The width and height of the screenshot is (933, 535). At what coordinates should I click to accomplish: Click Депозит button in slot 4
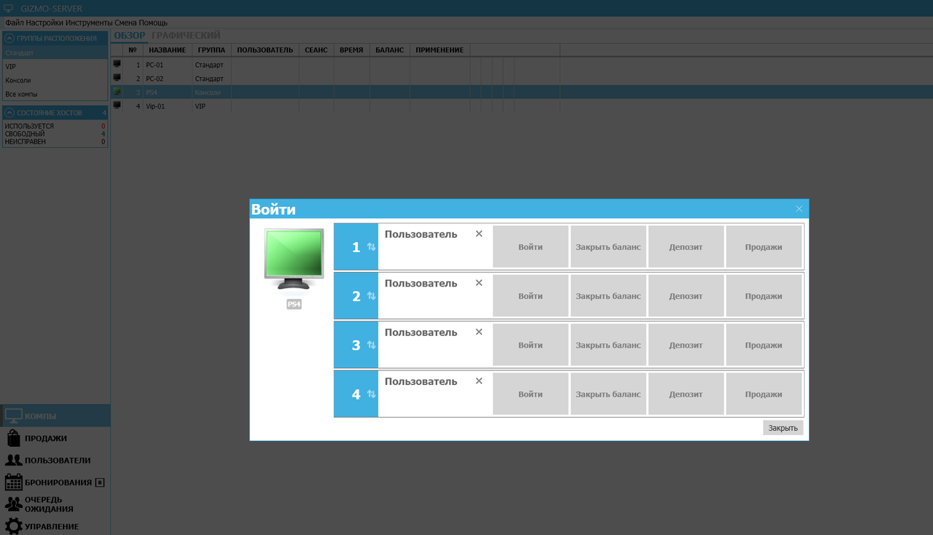(x=686, y=394)
